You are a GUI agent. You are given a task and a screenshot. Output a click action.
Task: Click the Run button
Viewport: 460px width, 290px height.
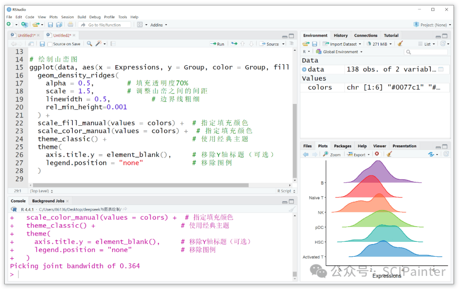coord(217,44)
